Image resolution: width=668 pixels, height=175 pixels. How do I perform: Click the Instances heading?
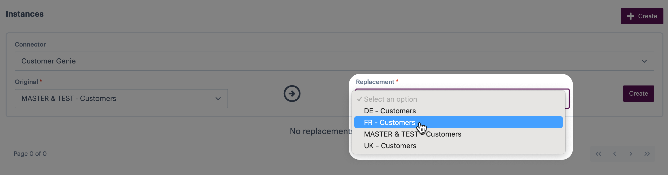[x=25, y=14]
